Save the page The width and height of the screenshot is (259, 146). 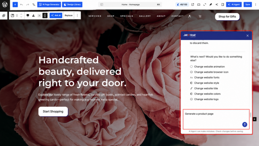point(247,5)
